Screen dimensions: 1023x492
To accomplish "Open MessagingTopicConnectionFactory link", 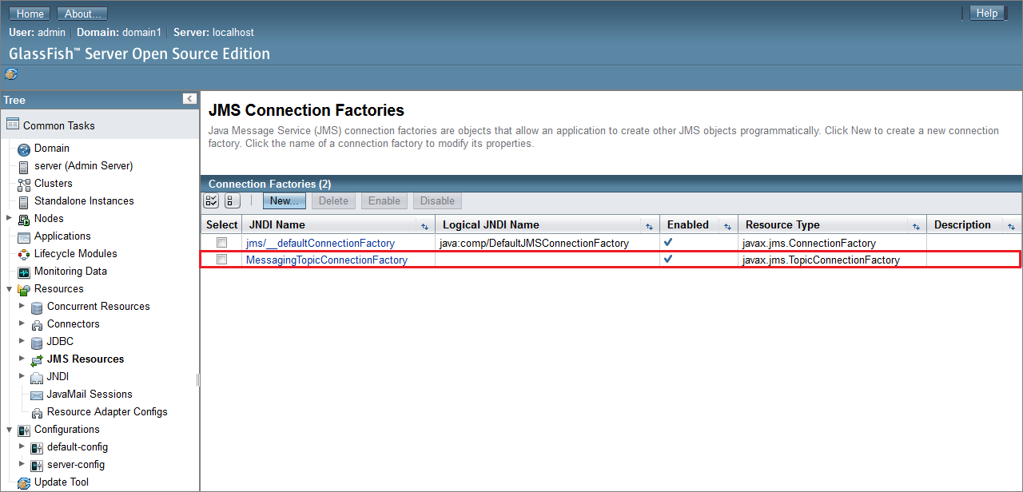I will point(327,260).
